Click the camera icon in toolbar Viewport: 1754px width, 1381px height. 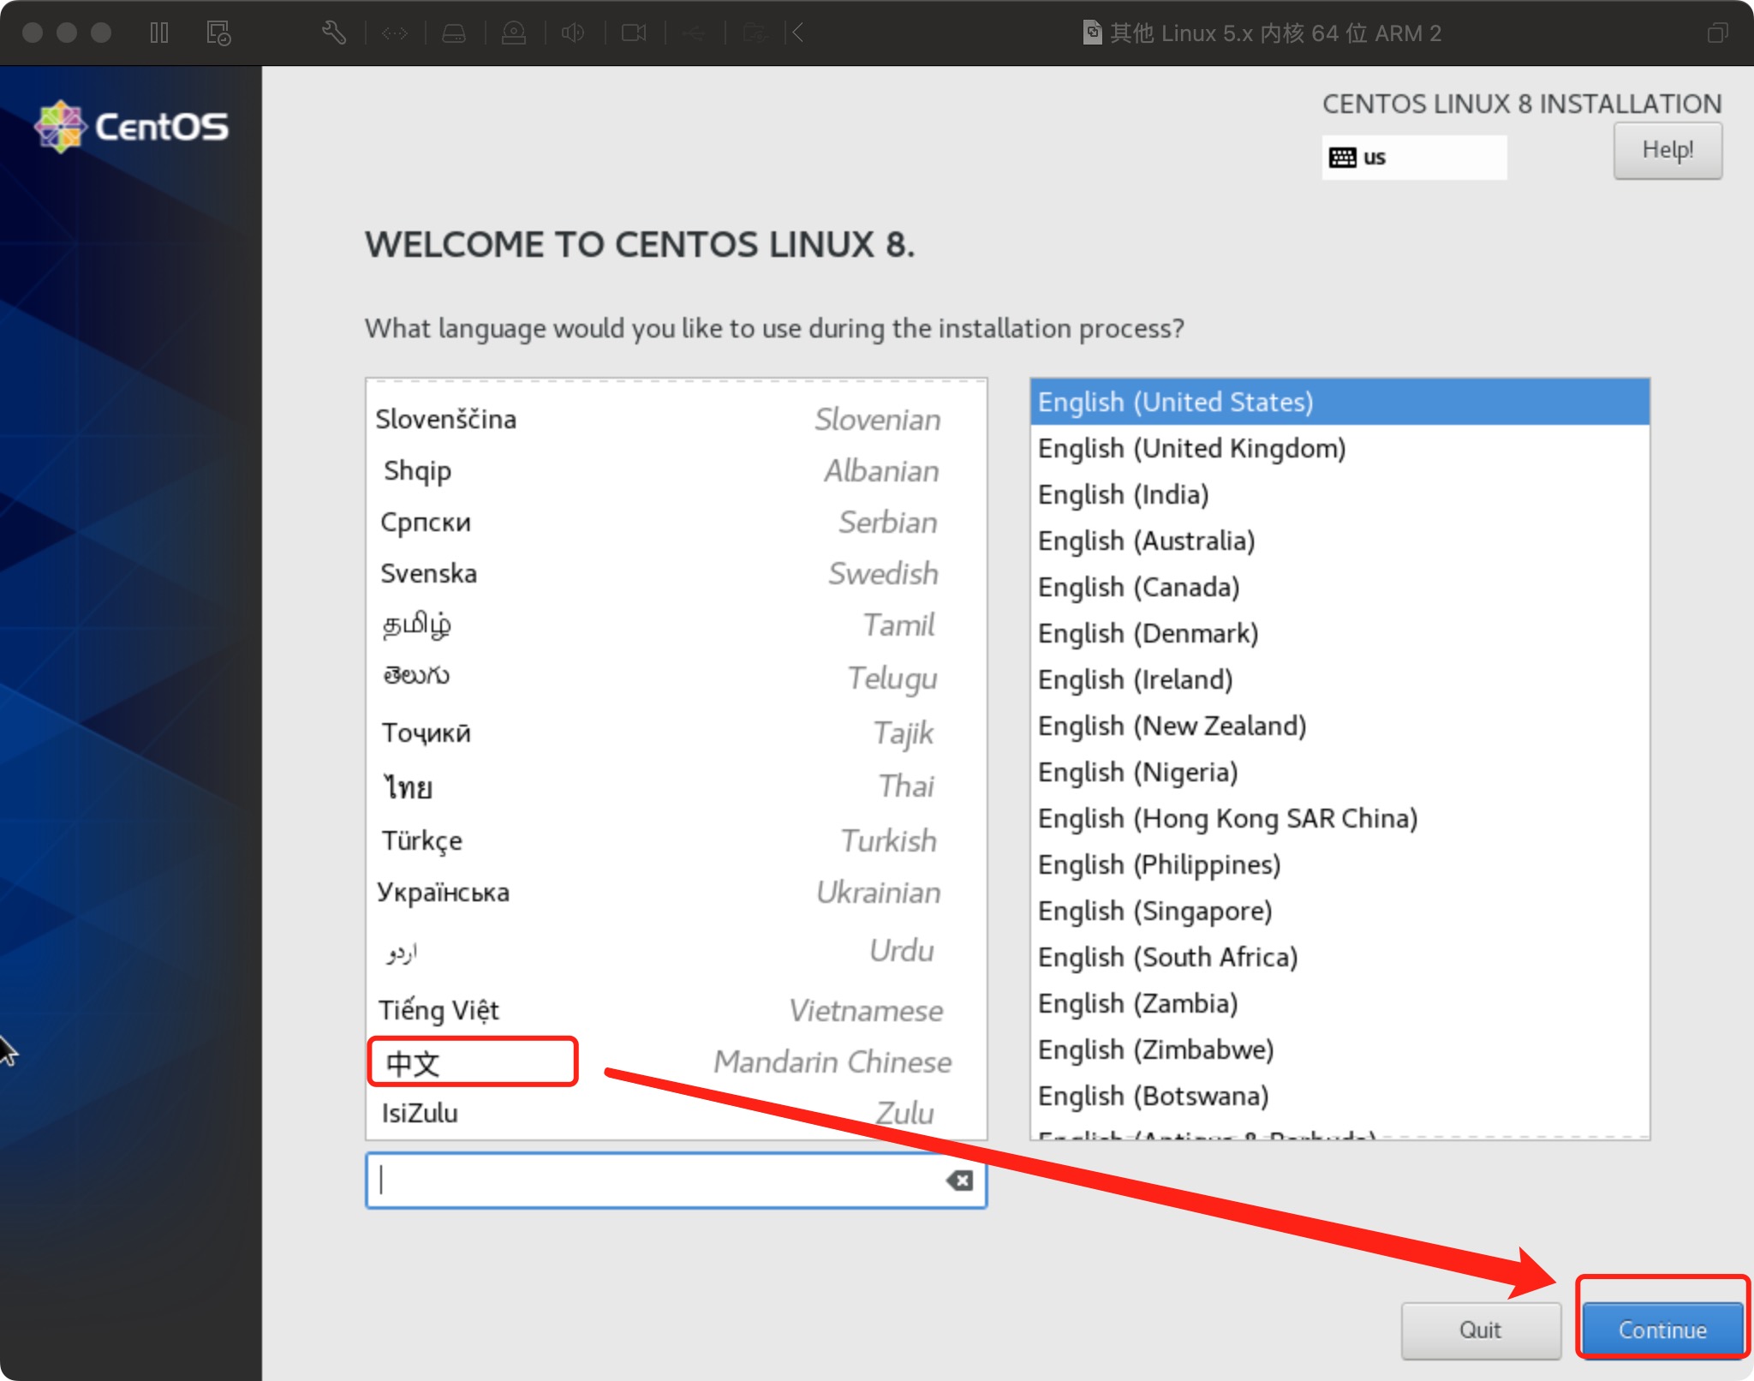(x=634, y=33)
